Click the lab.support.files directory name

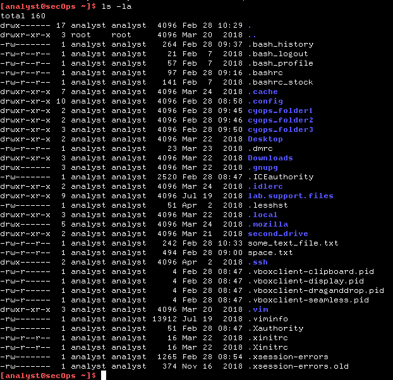click(291, 196)
